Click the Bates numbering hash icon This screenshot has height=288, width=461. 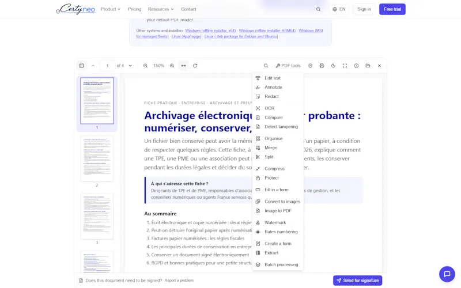tap(258, 232)
